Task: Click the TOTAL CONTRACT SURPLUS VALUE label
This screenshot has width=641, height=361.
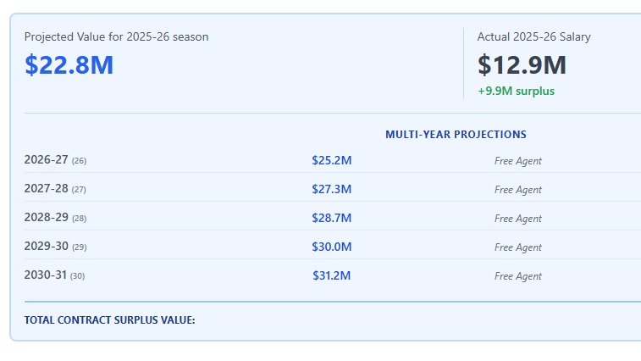Action: pyautogui.click(x=110, y=319)
